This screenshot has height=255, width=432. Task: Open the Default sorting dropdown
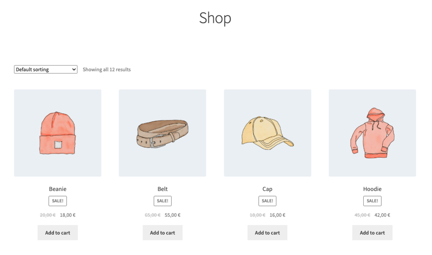click(45, 69)
